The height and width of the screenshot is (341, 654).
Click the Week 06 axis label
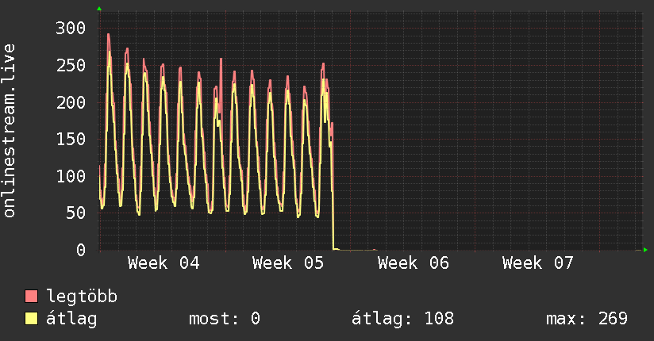point(413,263)
